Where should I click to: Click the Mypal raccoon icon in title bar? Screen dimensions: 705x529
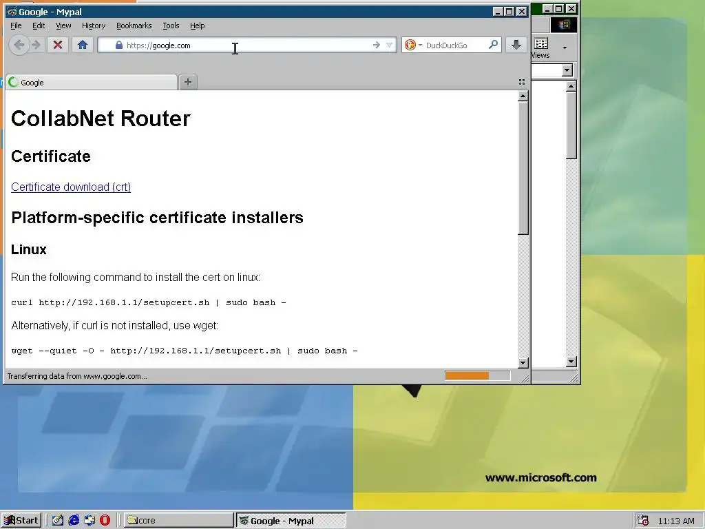[12, 12]
